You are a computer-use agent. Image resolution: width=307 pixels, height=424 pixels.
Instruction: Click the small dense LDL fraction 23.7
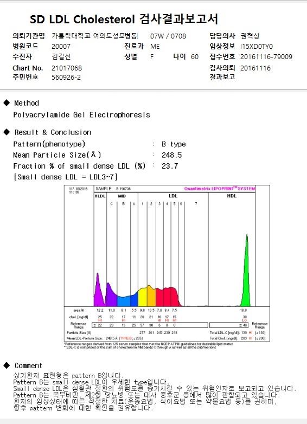click(170, 166)
